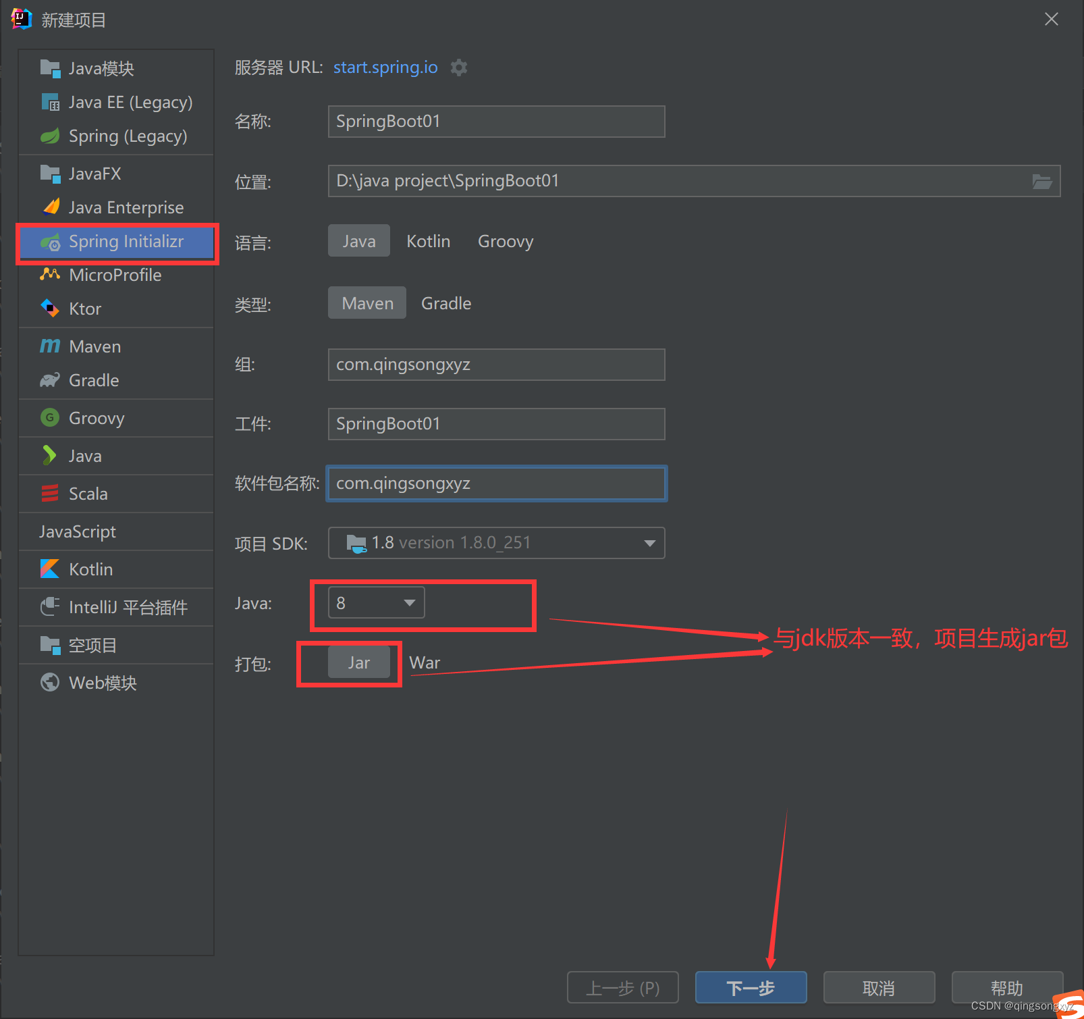Open the 项目 SDK dropdown
Viewport: 1084px width, 1019px height.
pos(497,543)
